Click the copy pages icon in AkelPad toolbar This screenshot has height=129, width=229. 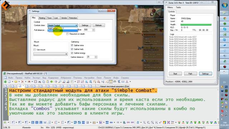click(x=44, y=82)
